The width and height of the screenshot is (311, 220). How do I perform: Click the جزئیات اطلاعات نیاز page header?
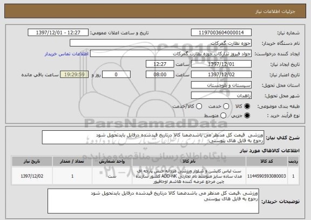[275, 11]
